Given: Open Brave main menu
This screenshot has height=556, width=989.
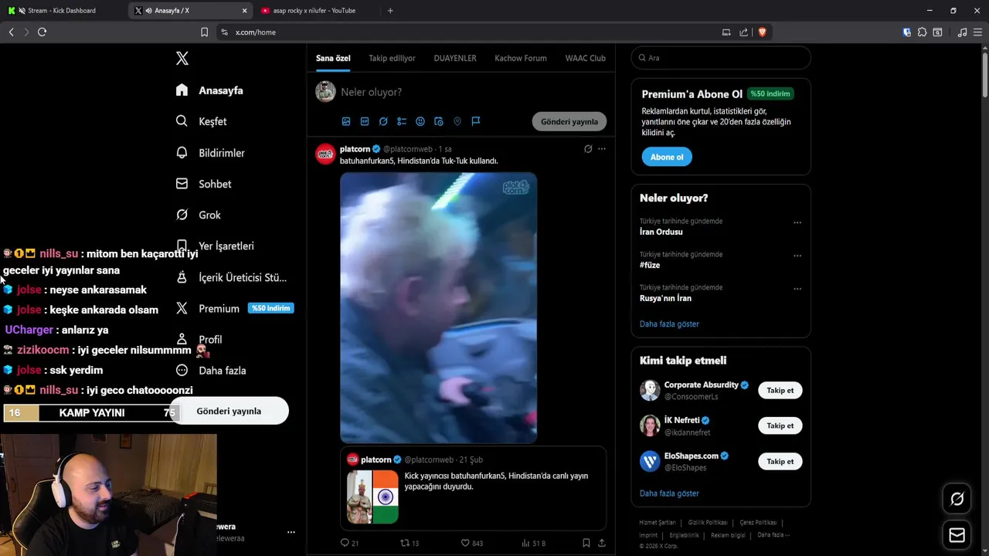Looking at the screenshot, I should point(977,32).
